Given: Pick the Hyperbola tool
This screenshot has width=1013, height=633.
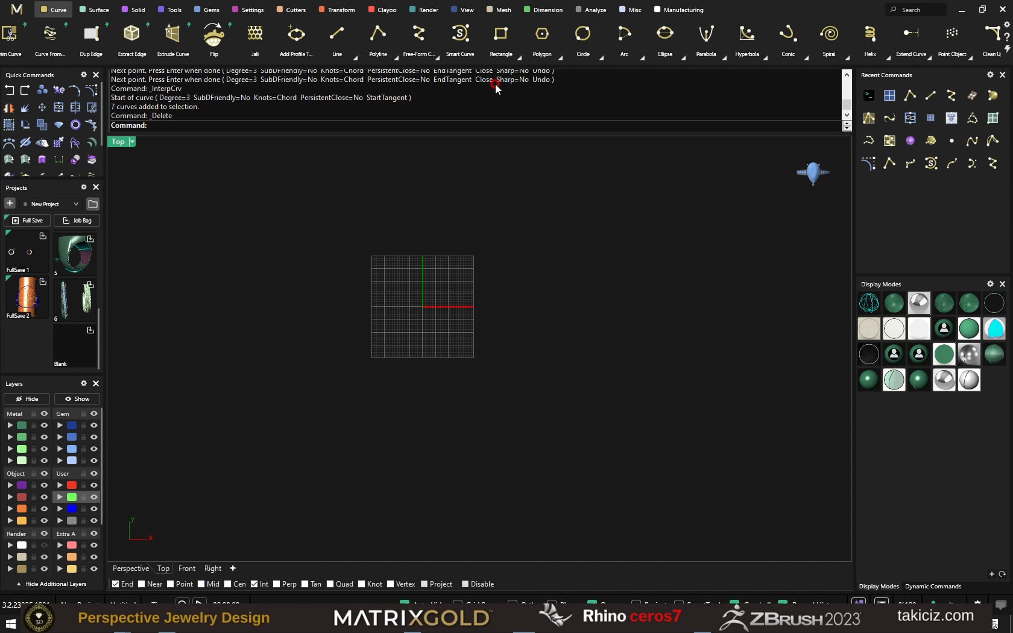Looking at the screenshot, I should click(x=747, y=40).
